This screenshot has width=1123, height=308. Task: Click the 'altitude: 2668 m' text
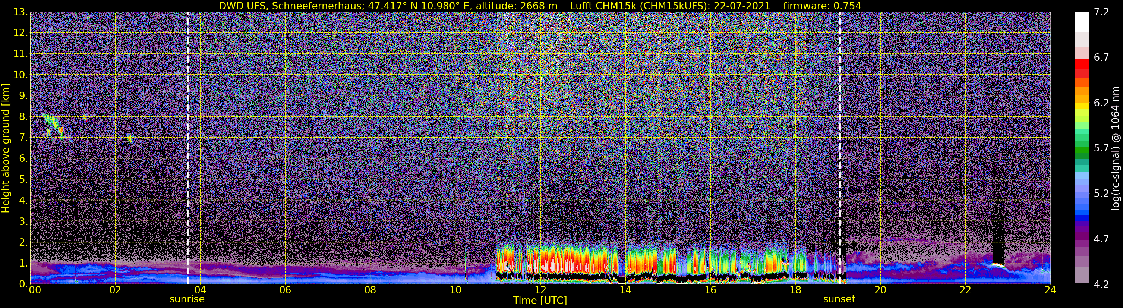[517, 6]
